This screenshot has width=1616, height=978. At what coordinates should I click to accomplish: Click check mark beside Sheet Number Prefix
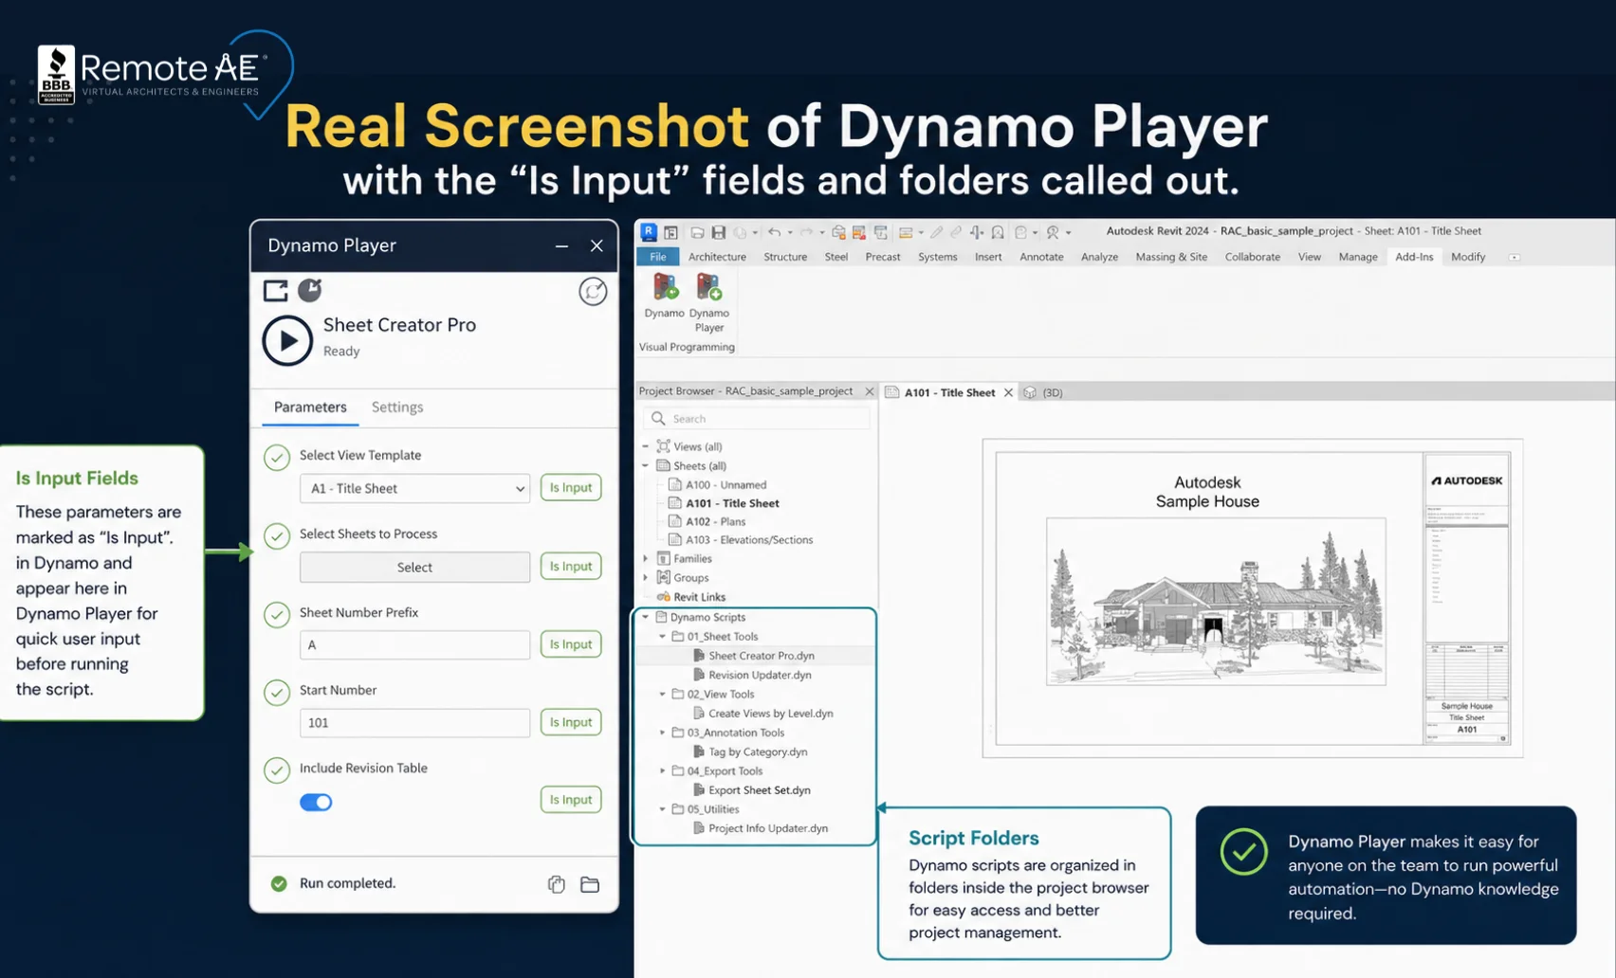277,614
